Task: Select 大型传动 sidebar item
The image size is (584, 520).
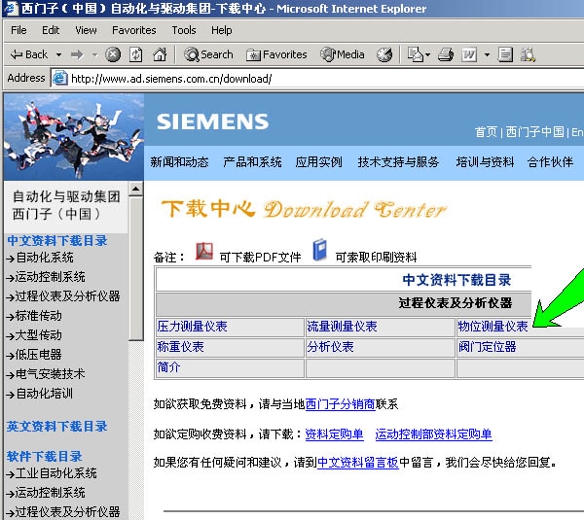Action: 39,335
